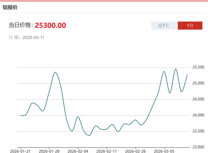Viewport: 208px width, 153px height.
Task: Click the 2026-01-21 x-axis label
Action: pyautogui.click(x=20, y=151)
